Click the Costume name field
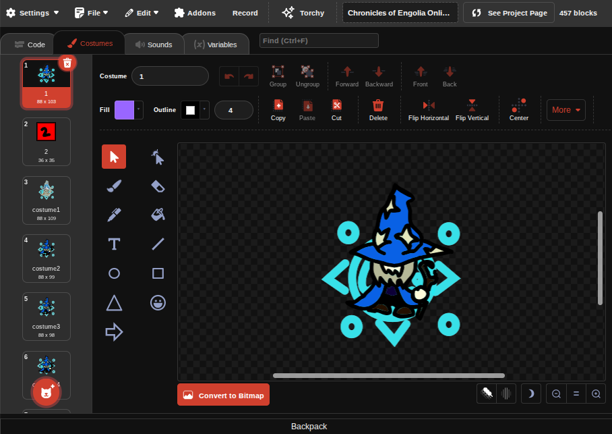612x434 pixels. point(170,76)
